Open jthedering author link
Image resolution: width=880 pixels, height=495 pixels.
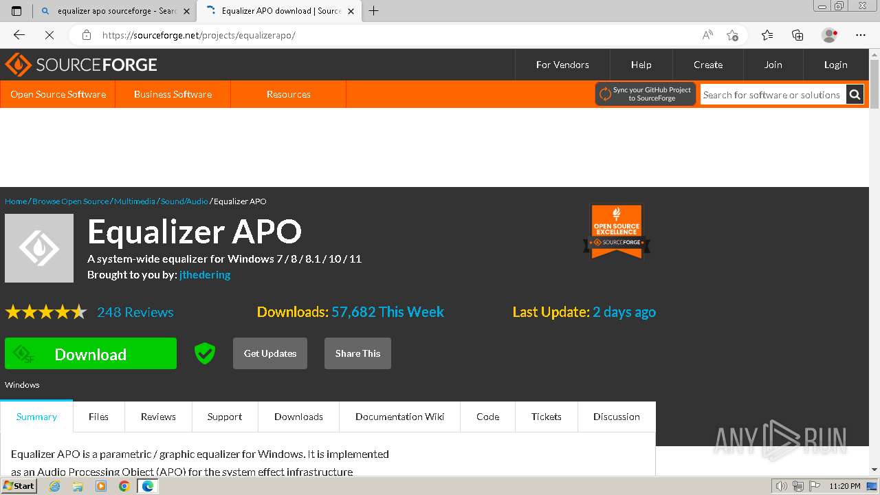[205, 274]
